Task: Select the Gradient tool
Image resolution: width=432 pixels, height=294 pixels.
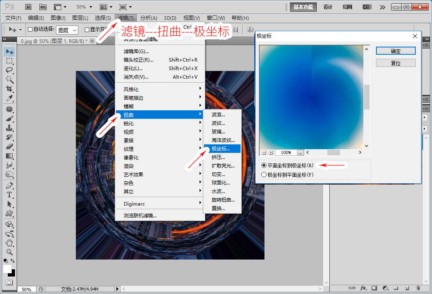Action: [x=9, y=156]
